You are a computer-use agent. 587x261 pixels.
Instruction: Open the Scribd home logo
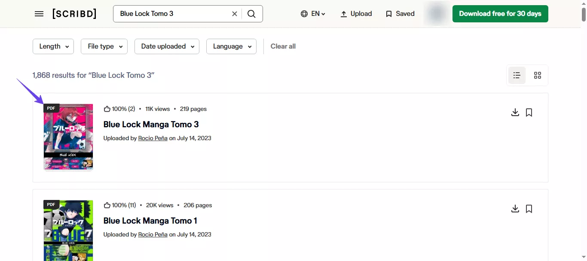(74, 13)
